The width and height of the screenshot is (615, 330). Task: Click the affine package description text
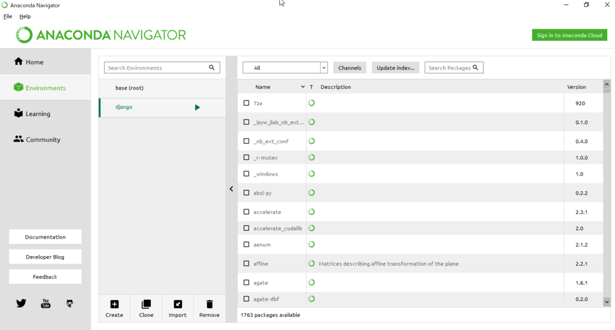pos(389,264)
